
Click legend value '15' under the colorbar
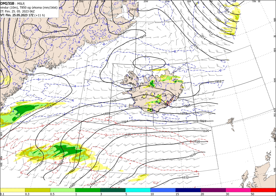point(177,194)
